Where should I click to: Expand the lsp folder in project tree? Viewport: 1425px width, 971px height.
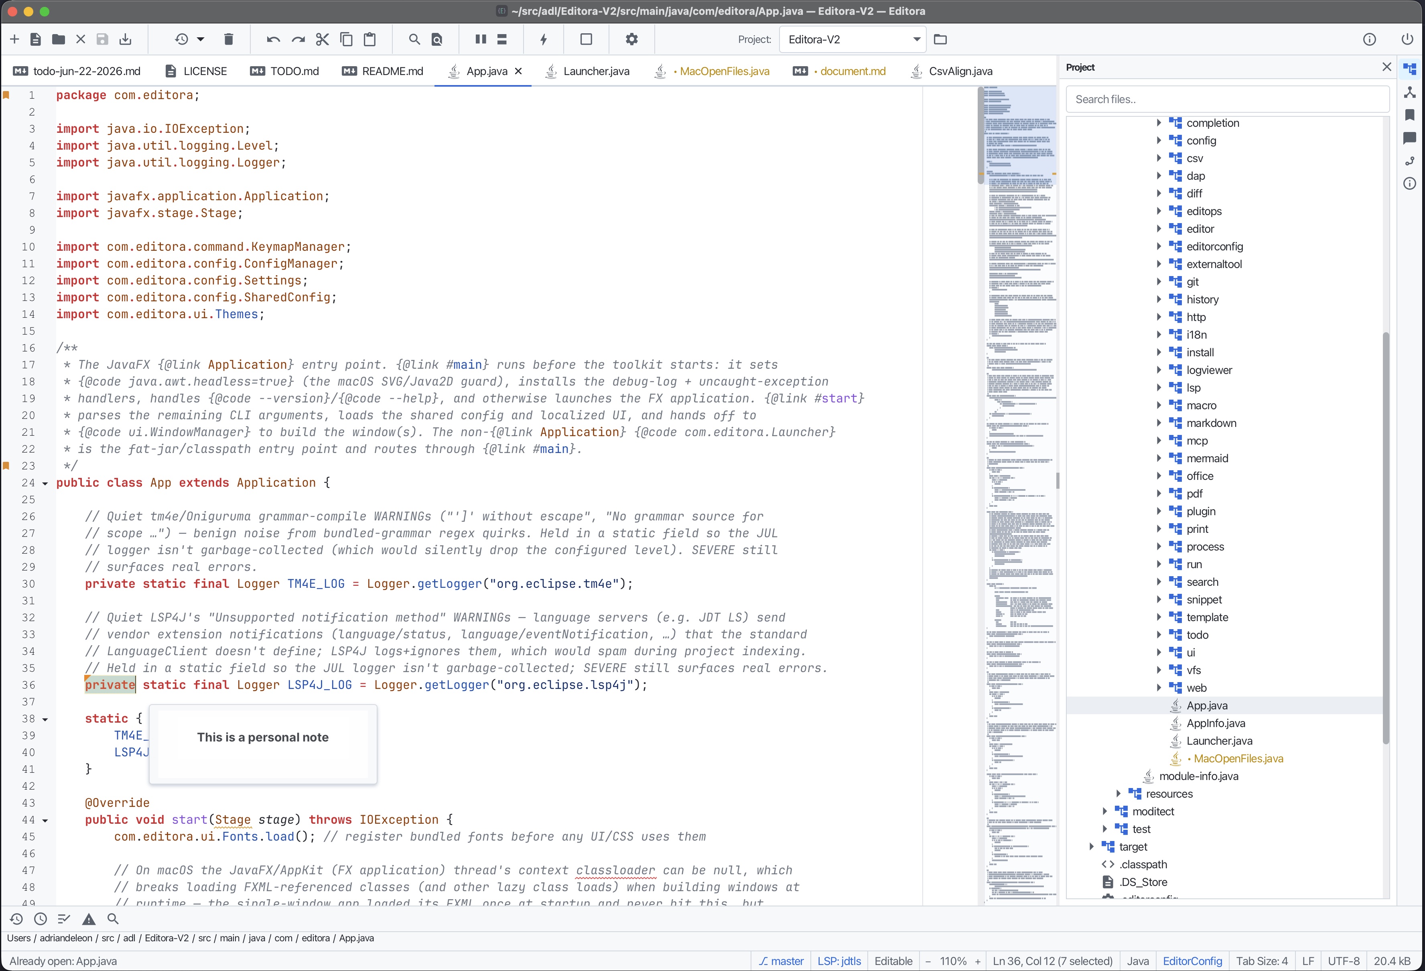(x=1159, y=388)
